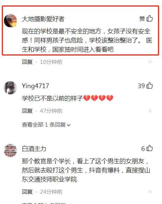Viewport: 162px width, 204px height.
Task: Reply to 白酒主力's comment
Action: pos(27,192)
